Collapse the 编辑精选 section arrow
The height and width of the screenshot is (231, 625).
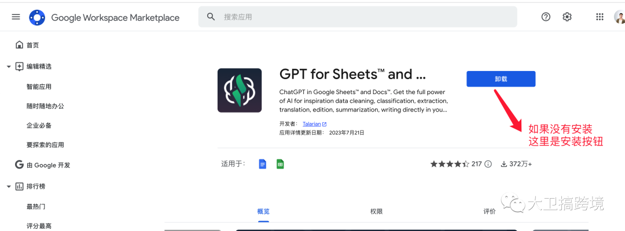coord(9,67)
